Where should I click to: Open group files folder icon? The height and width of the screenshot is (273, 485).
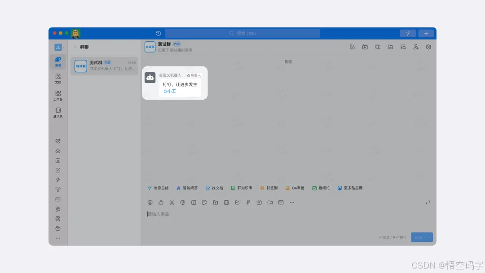click(390, 47)
